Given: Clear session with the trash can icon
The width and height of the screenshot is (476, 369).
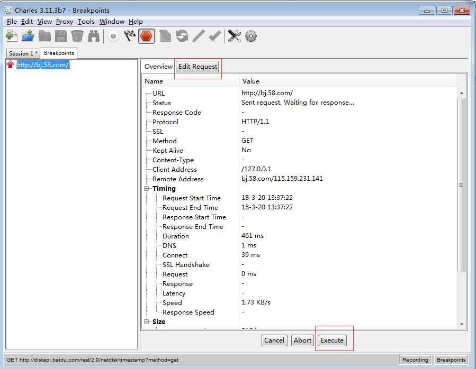Looking at the screenshot, I should [77, 36].
